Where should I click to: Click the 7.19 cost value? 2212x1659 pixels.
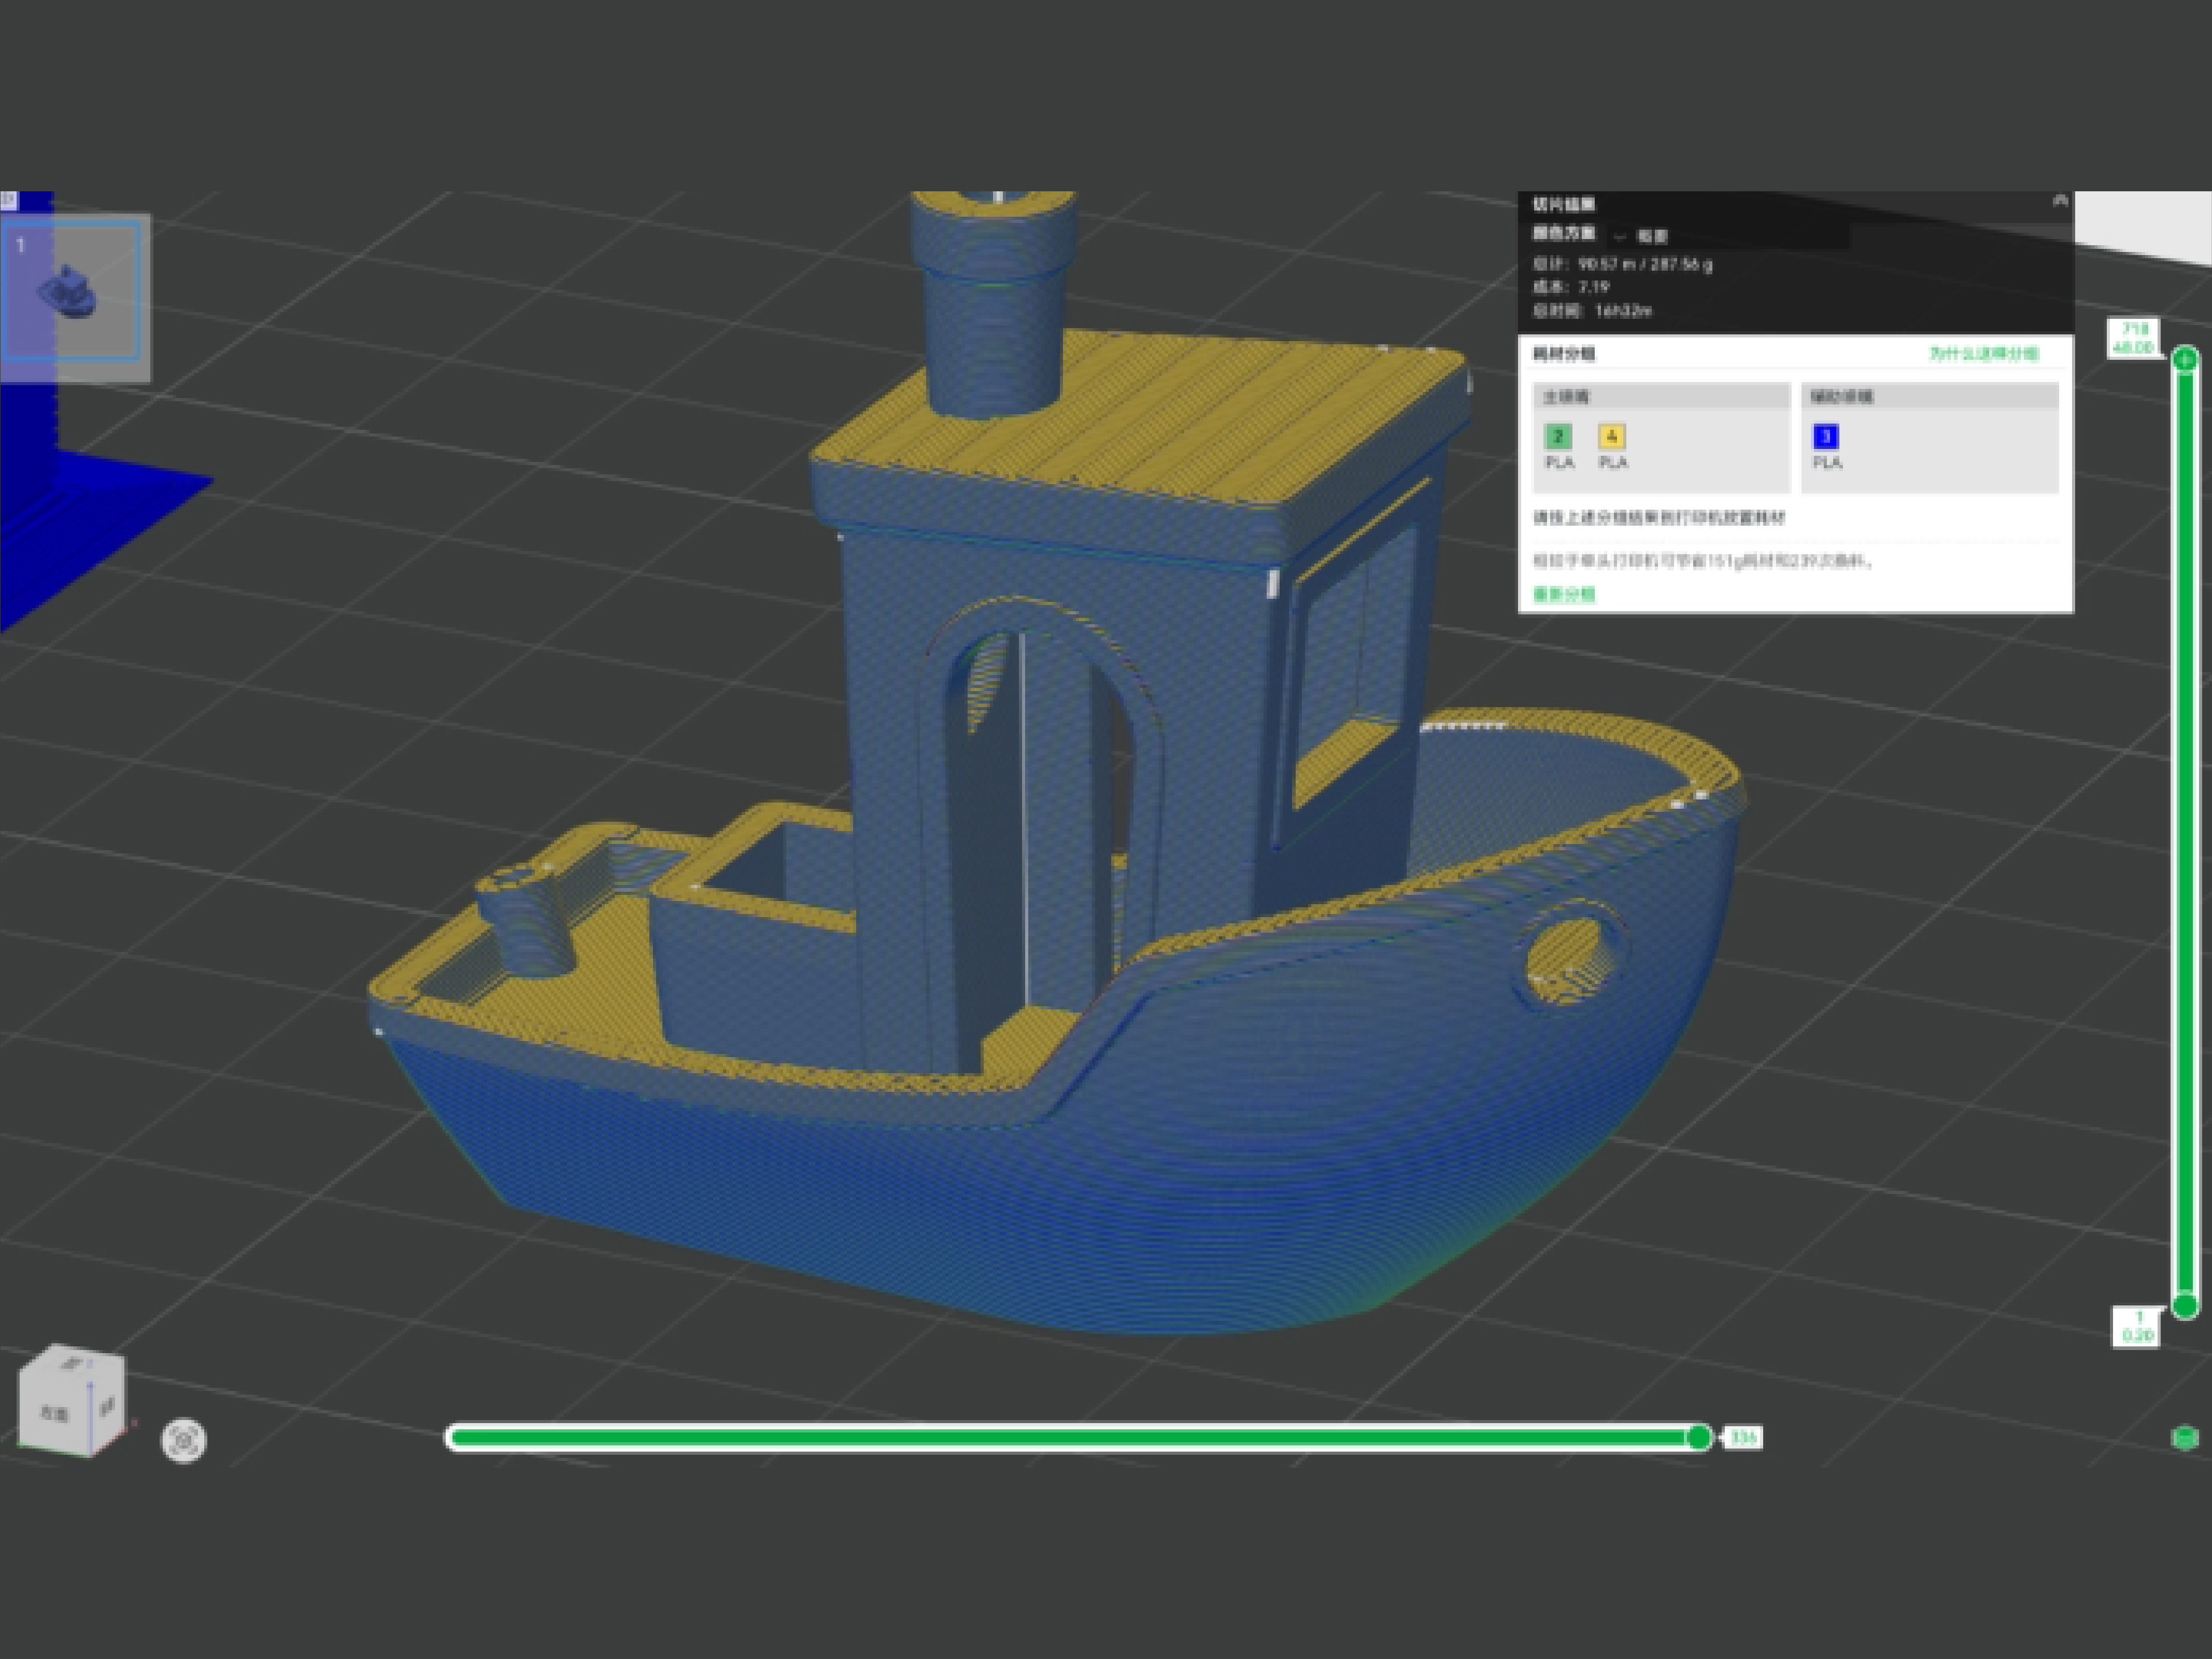(1594, 287)
